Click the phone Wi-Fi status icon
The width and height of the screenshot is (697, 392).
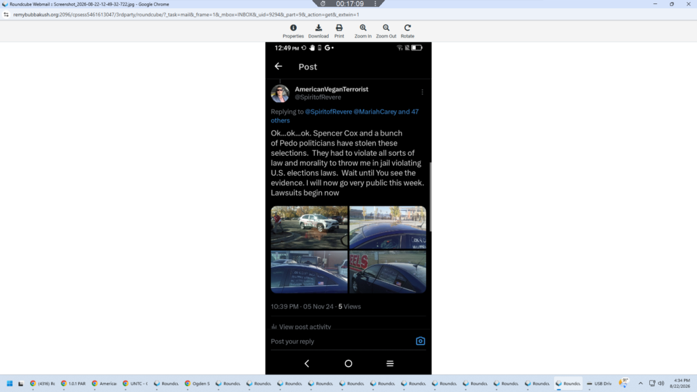(x=399, y=48)
